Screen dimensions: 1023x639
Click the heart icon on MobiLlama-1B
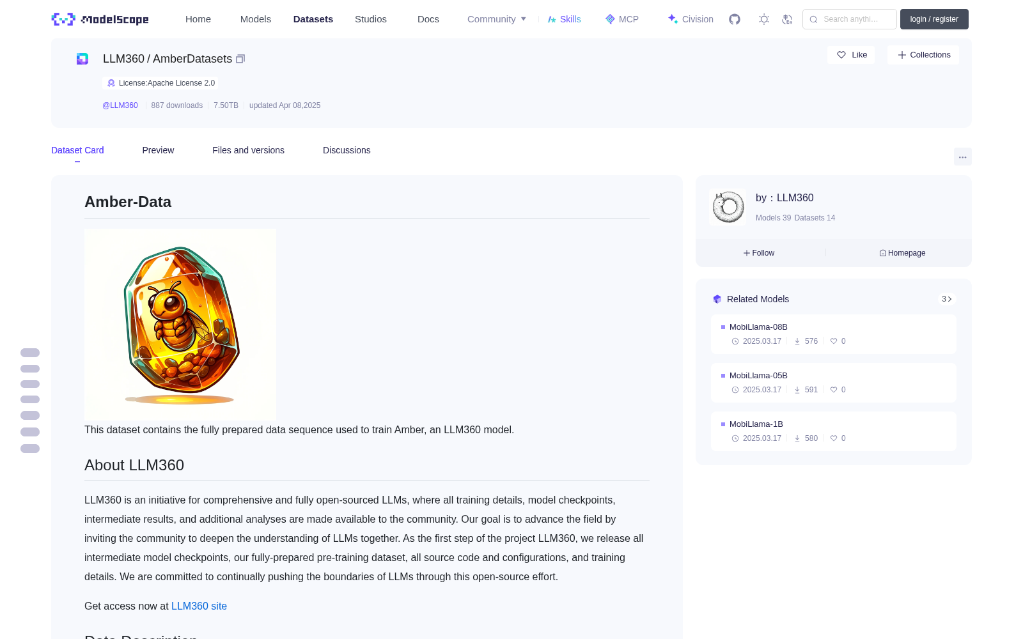[834, 438]
